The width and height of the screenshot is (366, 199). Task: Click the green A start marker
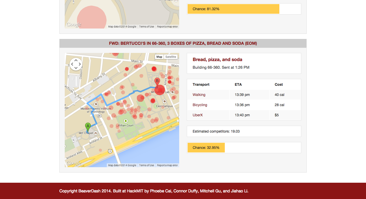point(88,128)
